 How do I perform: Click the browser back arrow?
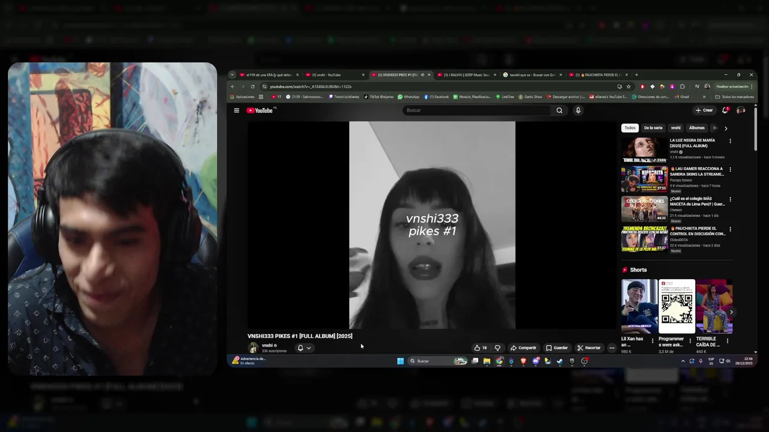coord(233,86)
